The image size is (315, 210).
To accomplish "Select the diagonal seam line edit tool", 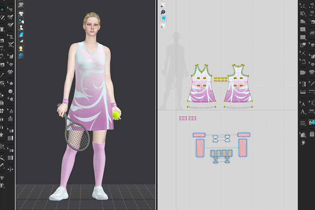I will (x=312, y=83).
